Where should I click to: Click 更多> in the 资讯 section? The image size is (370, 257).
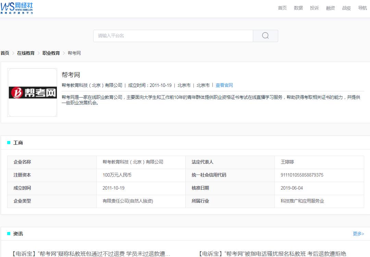click(x=358, y=233)
